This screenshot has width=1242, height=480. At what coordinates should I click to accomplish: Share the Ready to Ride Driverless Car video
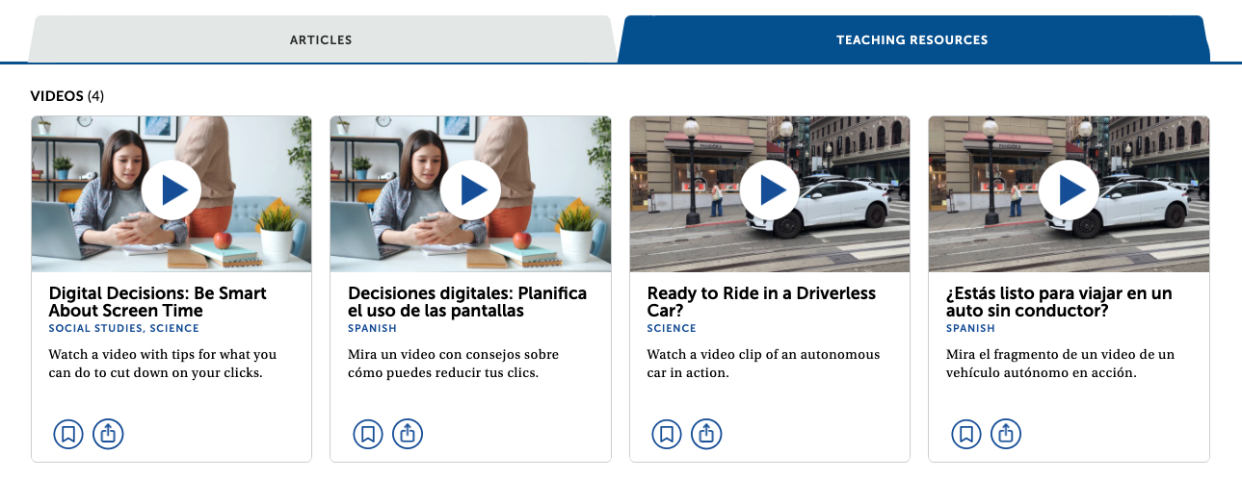(x=707, y=434)
